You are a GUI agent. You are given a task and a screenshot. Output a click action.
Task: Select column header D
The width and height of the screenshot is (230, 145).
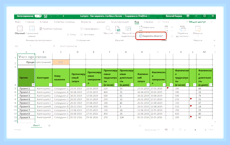(x=78, y=52)
